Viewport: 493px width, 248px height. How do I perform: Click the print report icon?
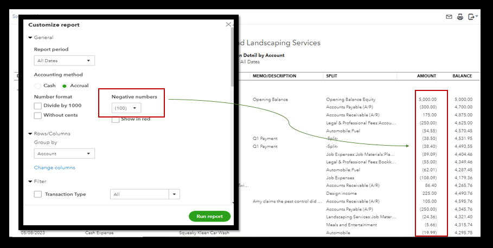click(x=460, y=17)
